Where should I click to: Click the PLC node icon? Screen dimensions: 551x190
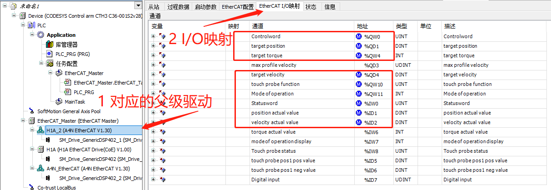pos(31,25)
